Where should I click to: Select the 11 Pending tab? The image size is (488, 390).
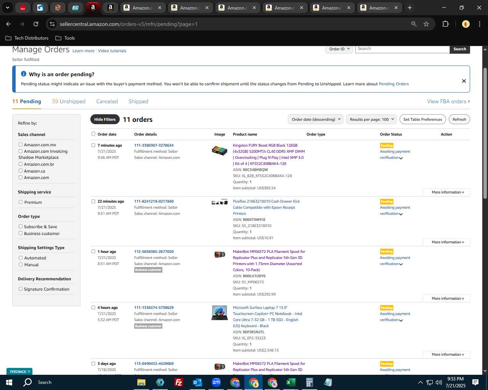(x=27, y=101)
